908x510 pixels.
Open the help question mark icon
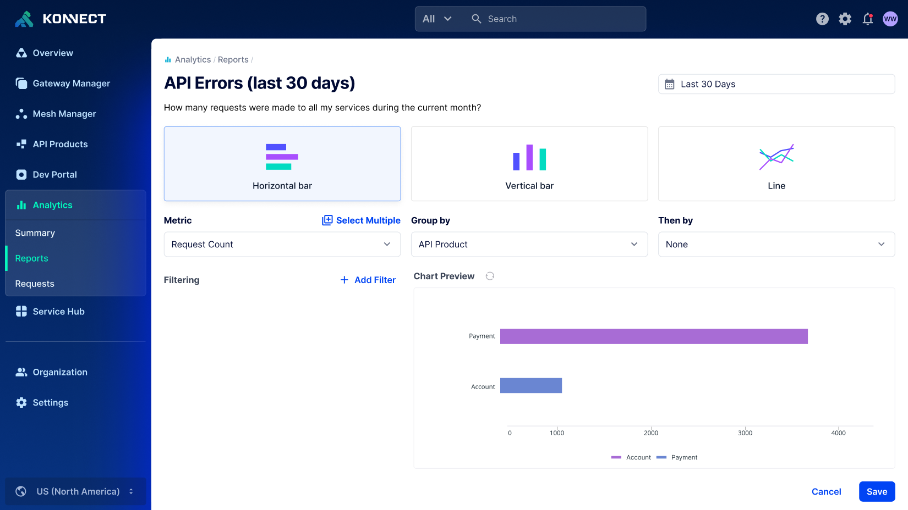(822, 19)
